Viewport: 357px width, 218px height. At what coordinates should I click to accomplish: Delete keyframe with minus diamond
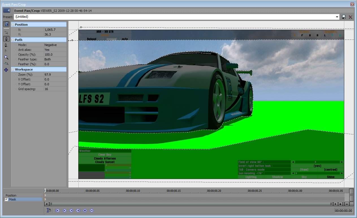tap(92, 210)
